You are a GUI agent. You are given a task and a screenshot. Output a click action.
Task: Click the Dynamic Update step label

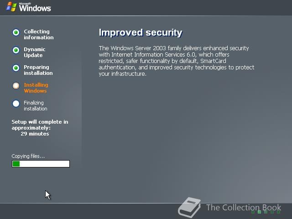[x=35, y=52]
